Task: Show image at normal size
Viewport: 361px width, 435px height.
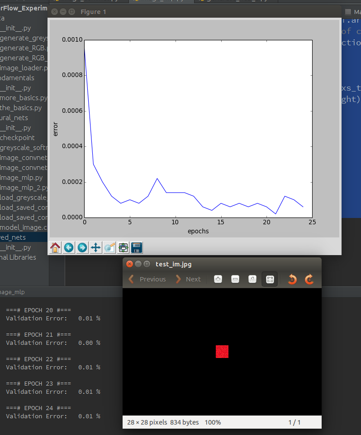Action: click(x=252, y=279)
